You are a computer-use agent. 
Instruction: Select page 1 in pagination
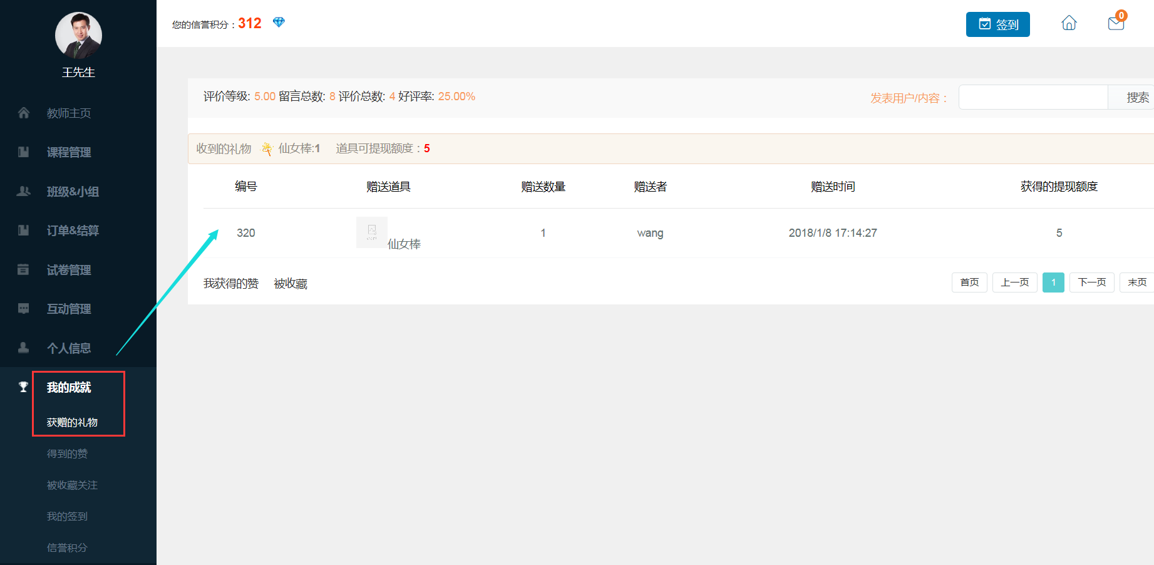[1053, 282]
